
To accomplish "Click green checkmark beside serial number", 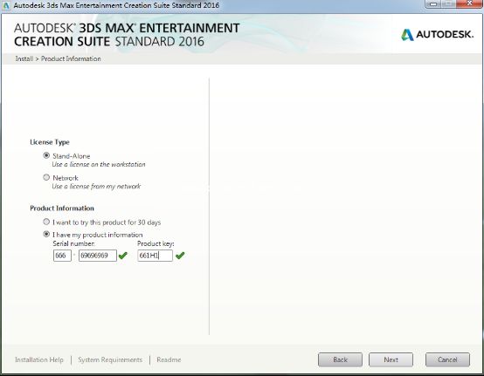I will pos(123,256).
